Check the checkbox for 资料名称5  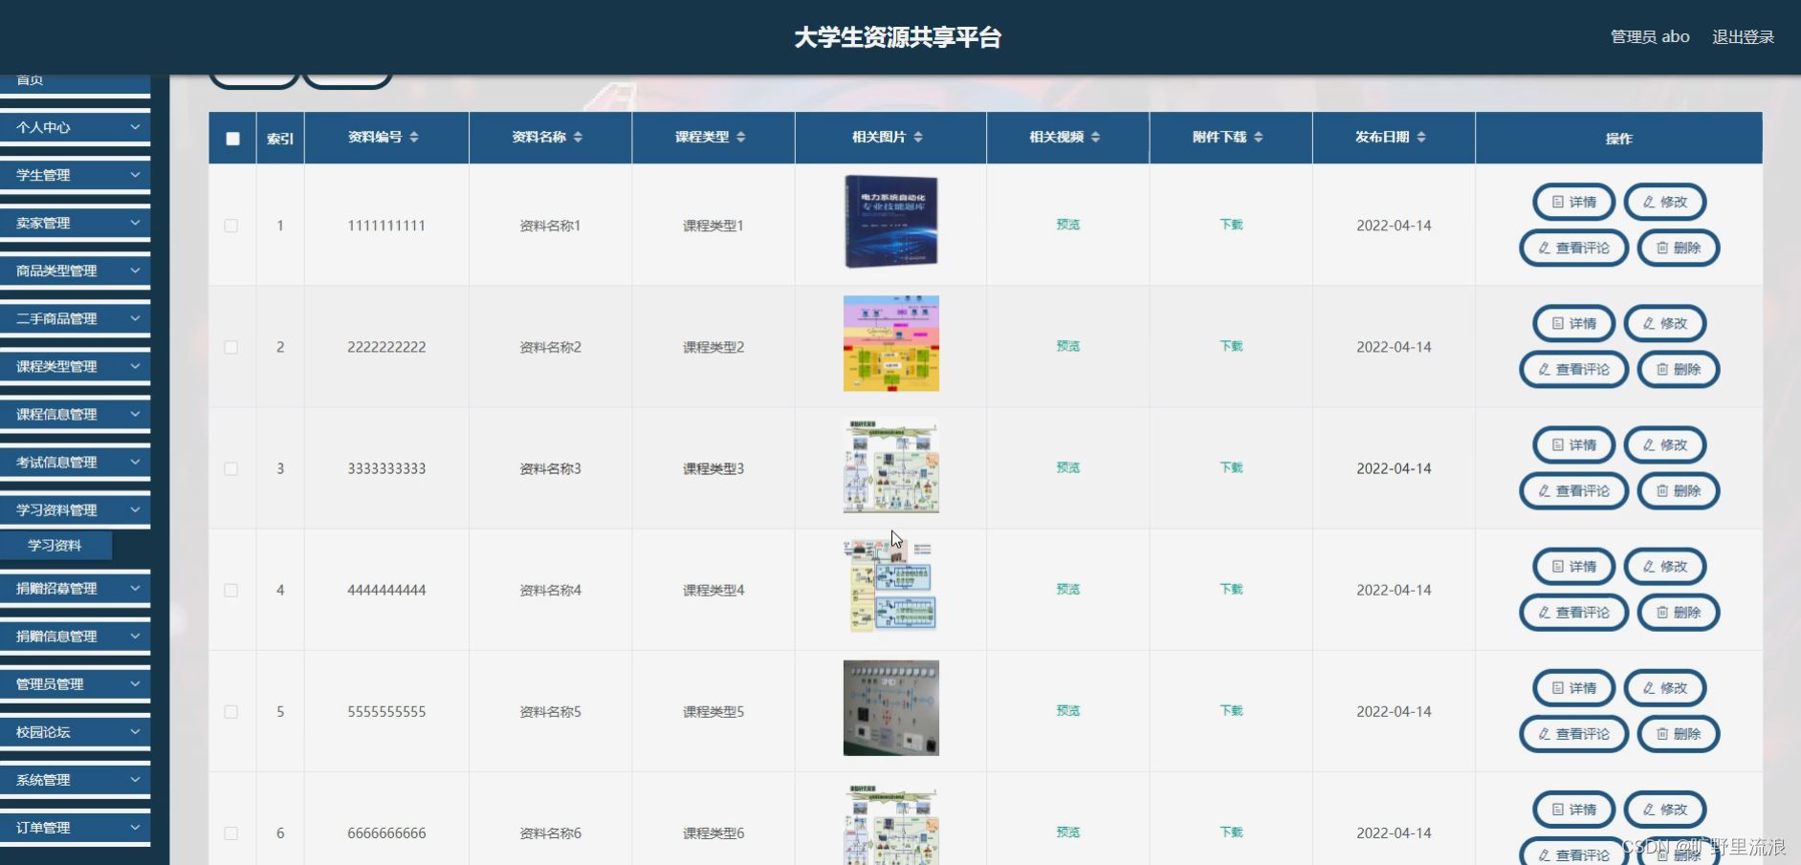click(x=231, y=711)
